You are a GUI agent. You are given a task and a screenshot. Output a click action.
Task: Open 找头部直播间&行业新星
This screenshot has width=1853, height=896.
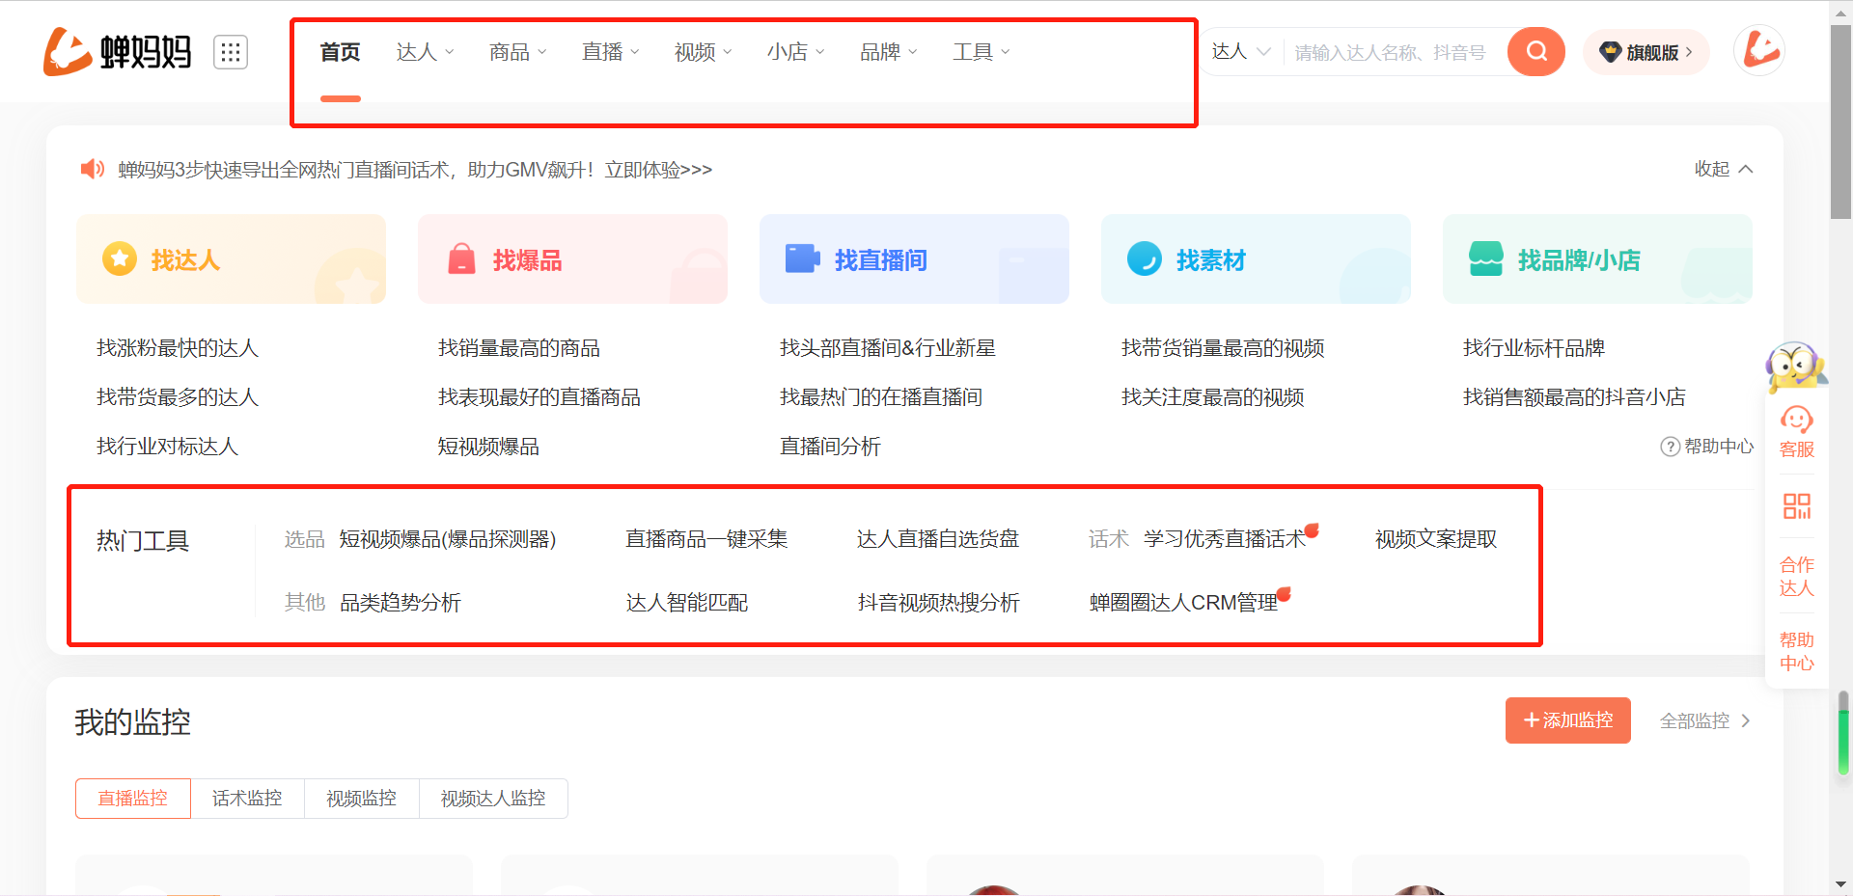(x=888, y=348)
